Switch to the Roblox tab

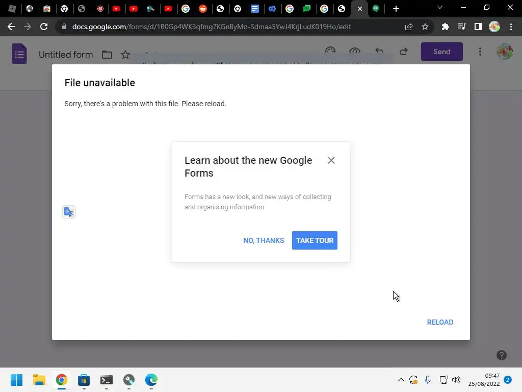tap(12, 9)
